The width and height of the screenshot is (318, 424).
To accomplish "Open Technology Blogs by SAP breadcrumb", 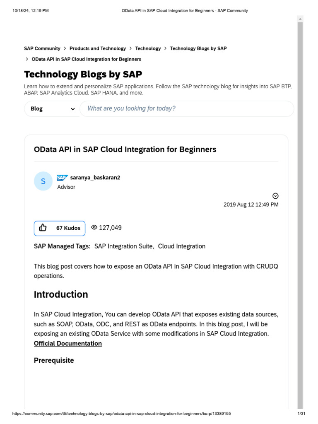I will click(x=198, y=48).
